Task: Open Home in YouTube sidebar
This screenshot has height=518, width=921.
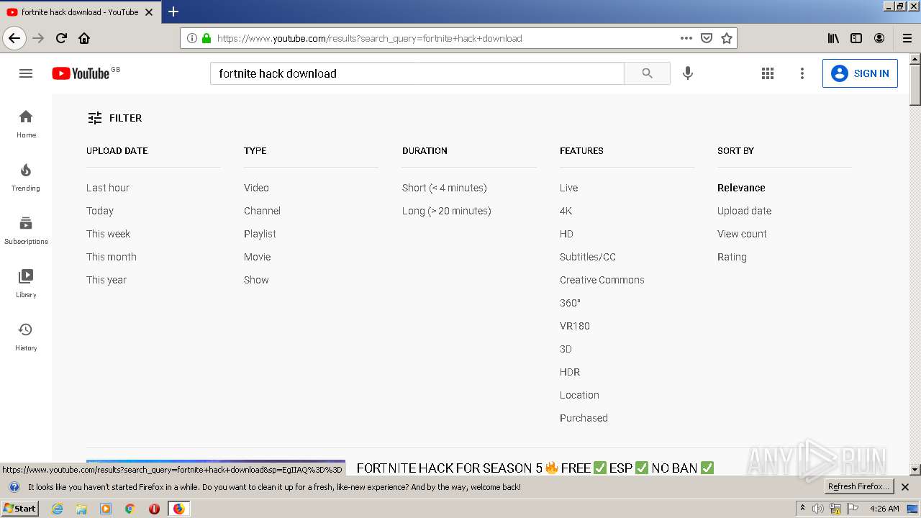Action: [26, 124]
